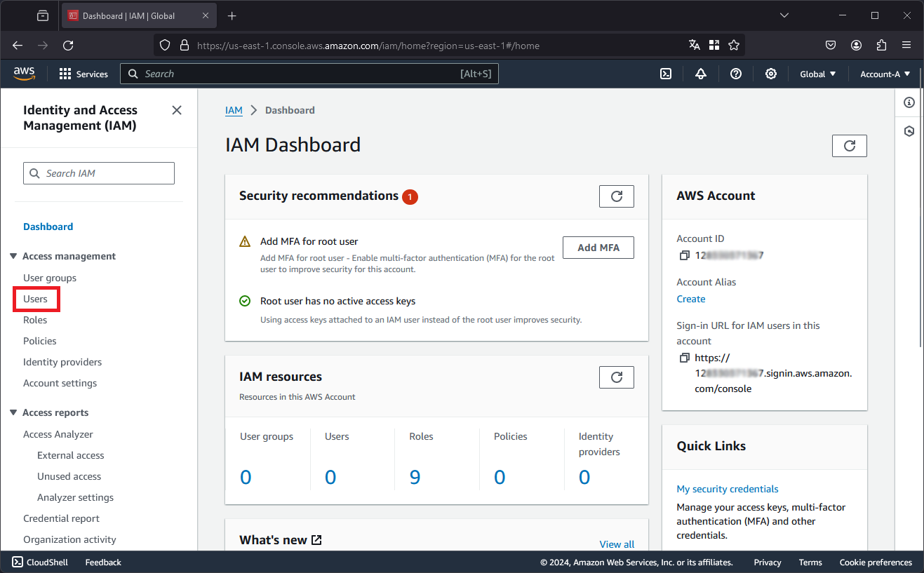This screenshot has height=573, width=924.
Task: Go back in browser history
Action: coord(18,45)
